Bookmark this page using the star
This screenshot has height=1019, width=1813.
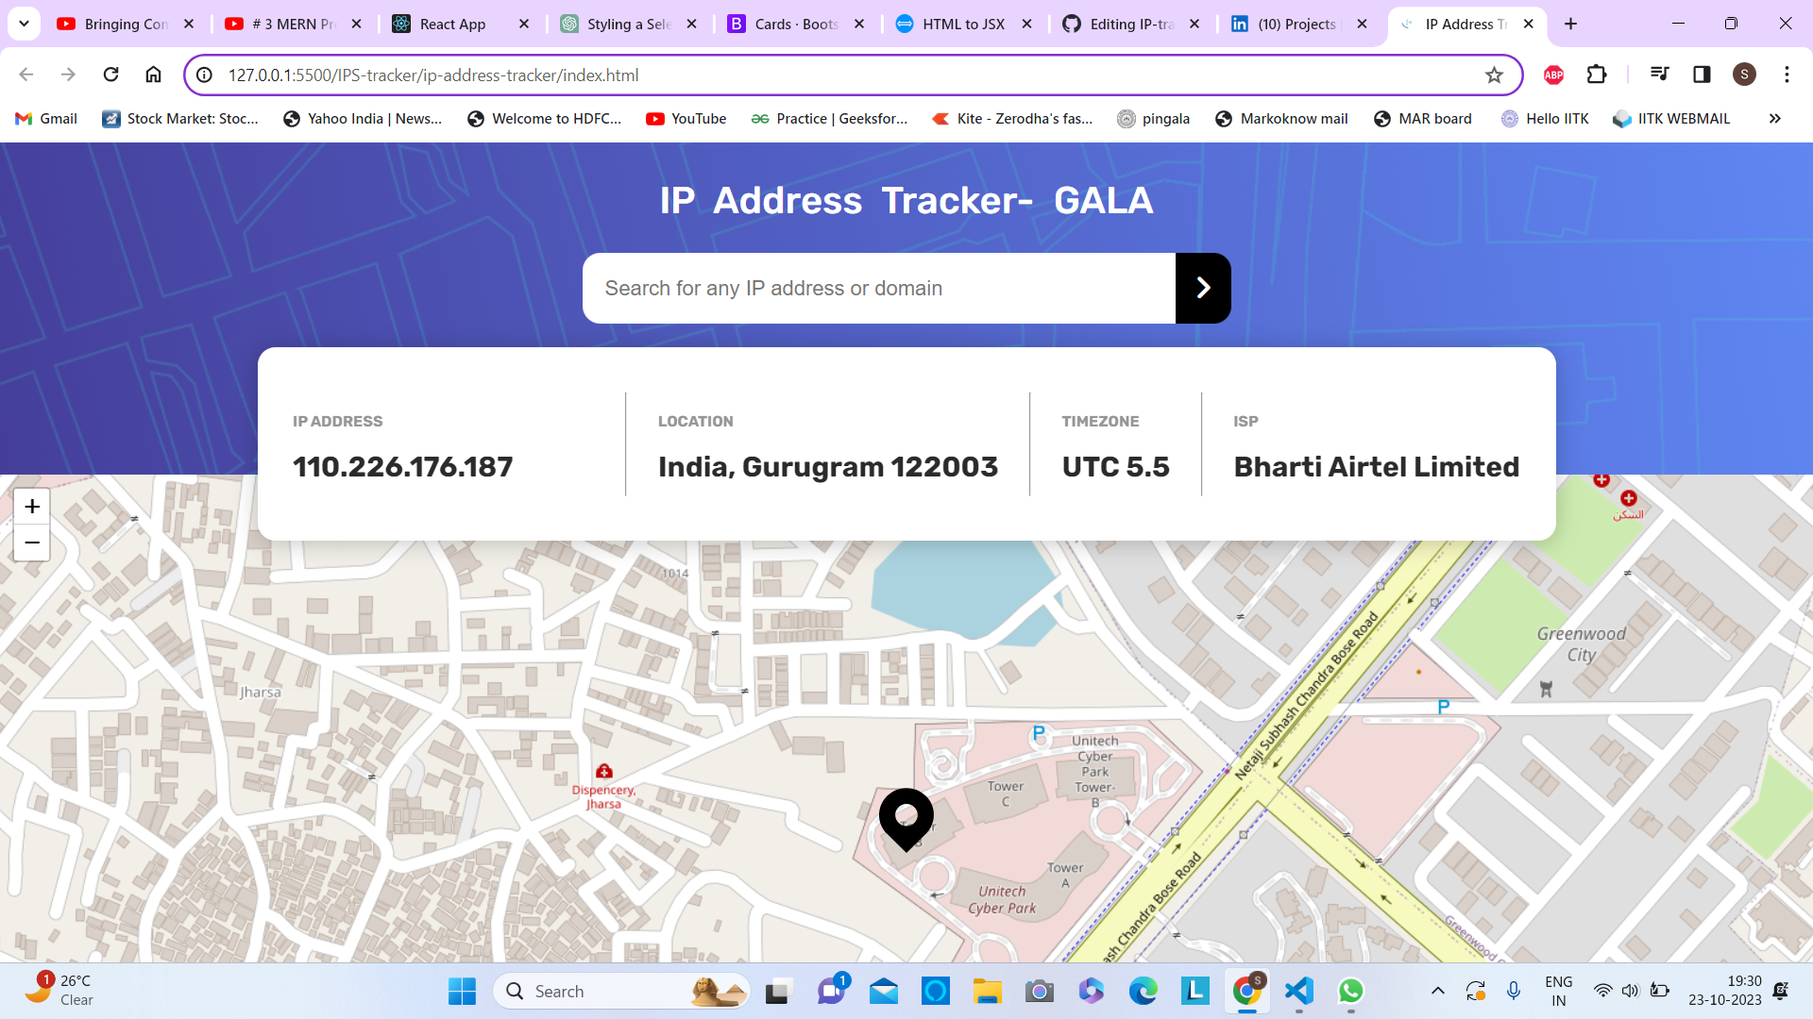click(1495, 75)
